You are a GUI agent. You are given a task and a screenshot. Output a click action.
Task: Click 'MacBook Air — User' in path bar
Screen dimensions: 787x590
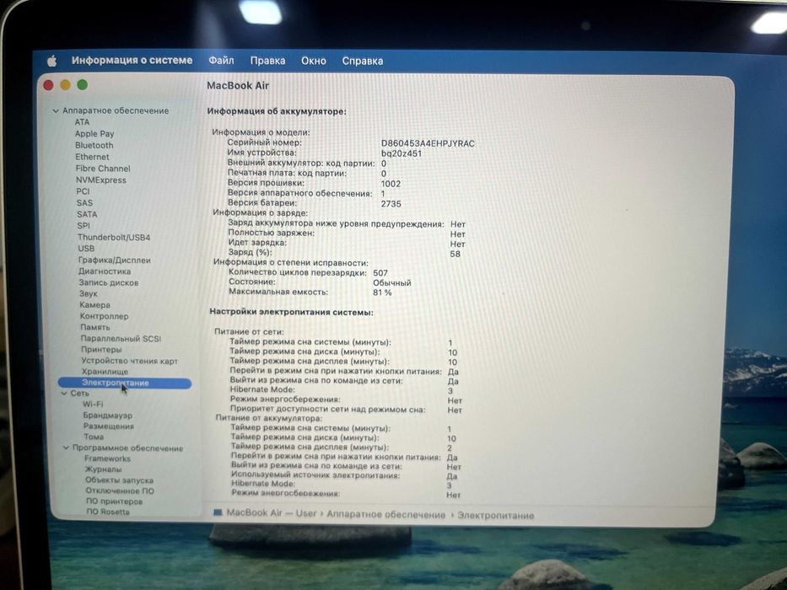(x=272, y=513)
